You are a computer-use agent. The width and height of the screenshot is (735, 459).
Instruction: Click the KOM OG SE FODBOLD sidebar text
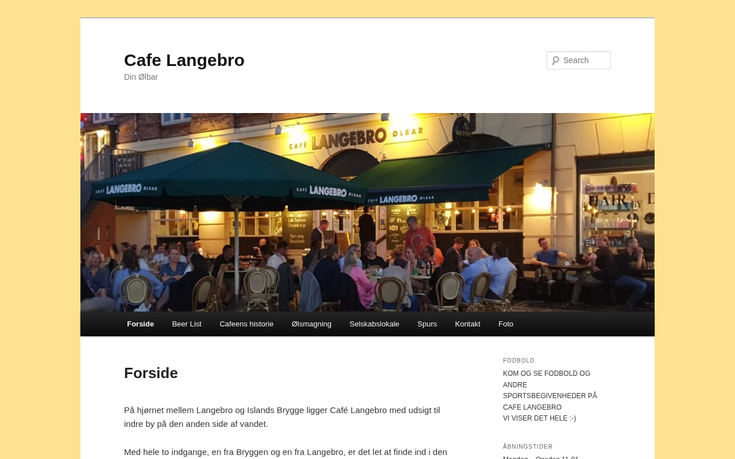(550, 390)
